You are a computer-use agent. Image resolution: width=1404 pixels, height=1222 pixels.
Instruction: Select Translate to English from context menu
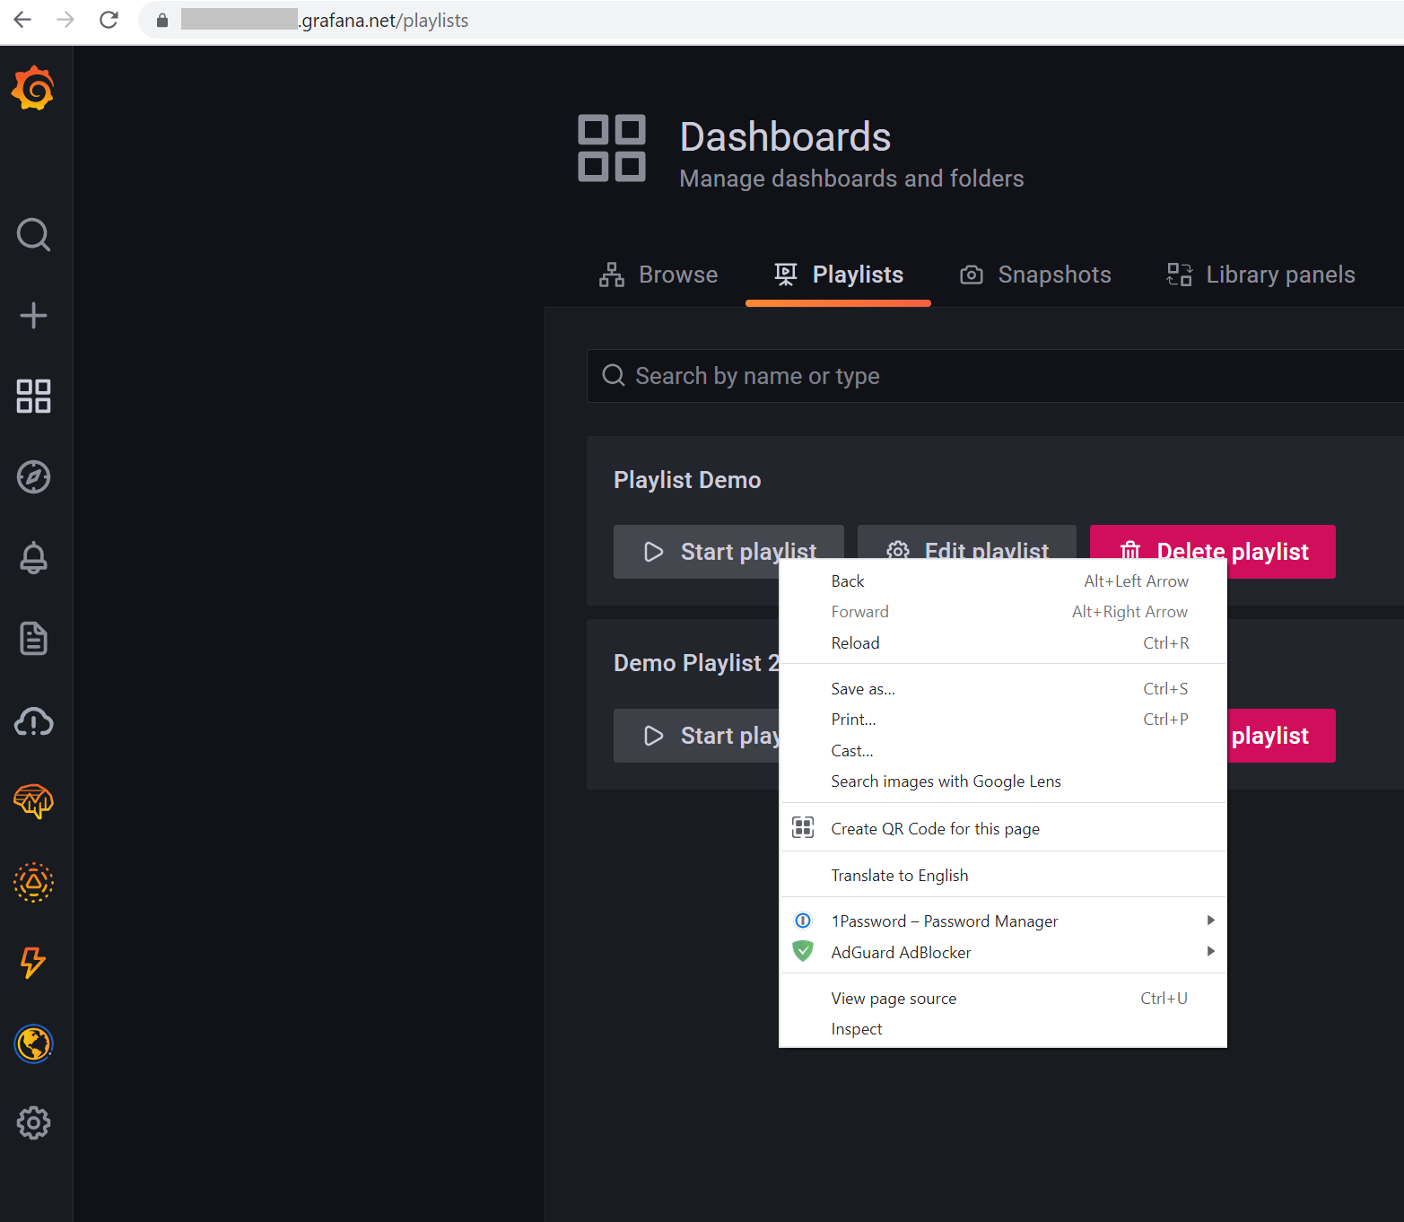tap(900, 875)
